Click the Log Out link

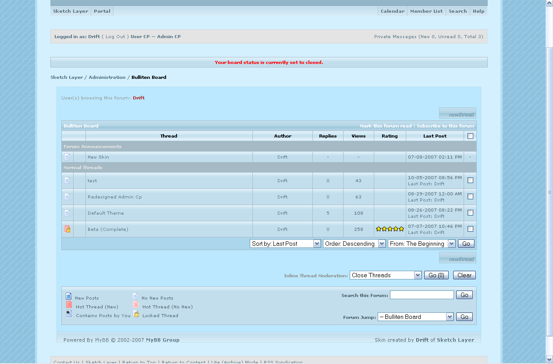click(x=115, y=37)
